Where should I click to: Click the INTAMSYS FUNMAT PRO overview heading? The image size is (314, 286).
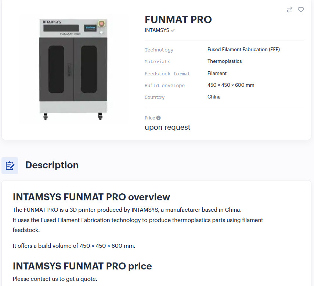(91, 197)
